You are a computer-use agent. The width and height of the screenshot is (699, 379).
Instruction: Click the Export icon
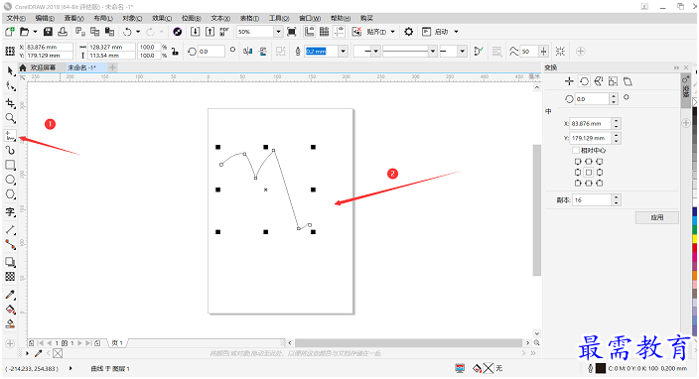point(210,32)
